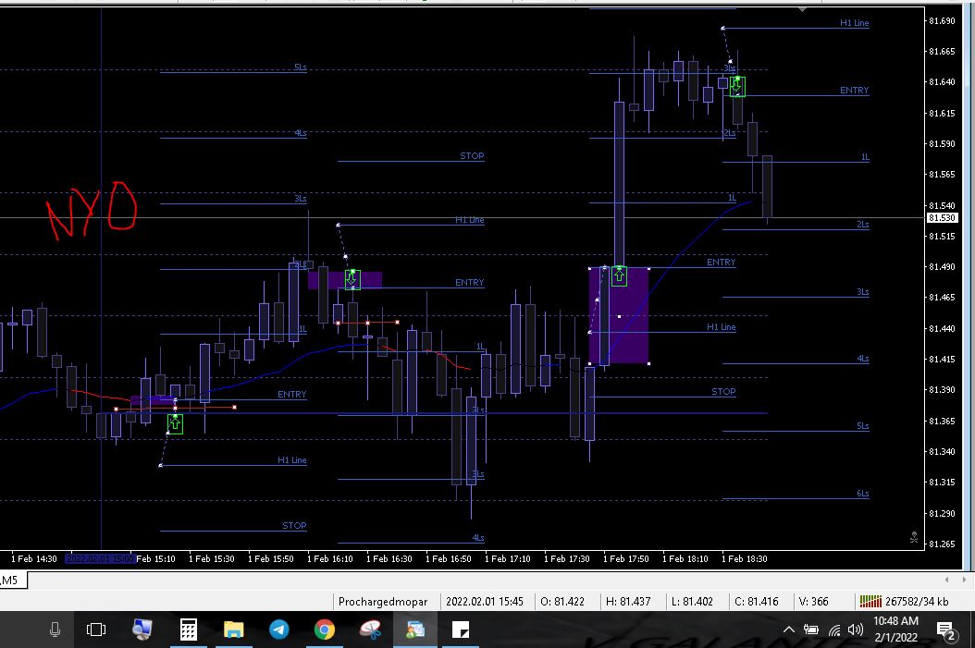Click H: 81.437 high price field
This screenshot has width=975, height=648.
pyautogui.click(x=628, y=602)
